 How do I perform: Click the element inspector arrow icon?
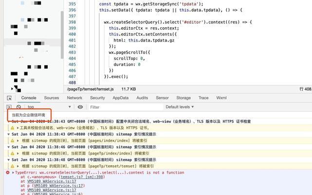(9, 98)
